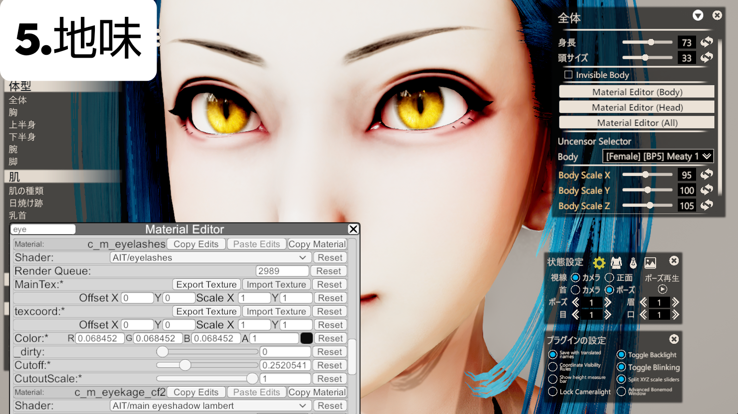The width and height of the screenshot is (738, 414).
Task: Import Texture for texcoord
Action: [x=277, y=312]
